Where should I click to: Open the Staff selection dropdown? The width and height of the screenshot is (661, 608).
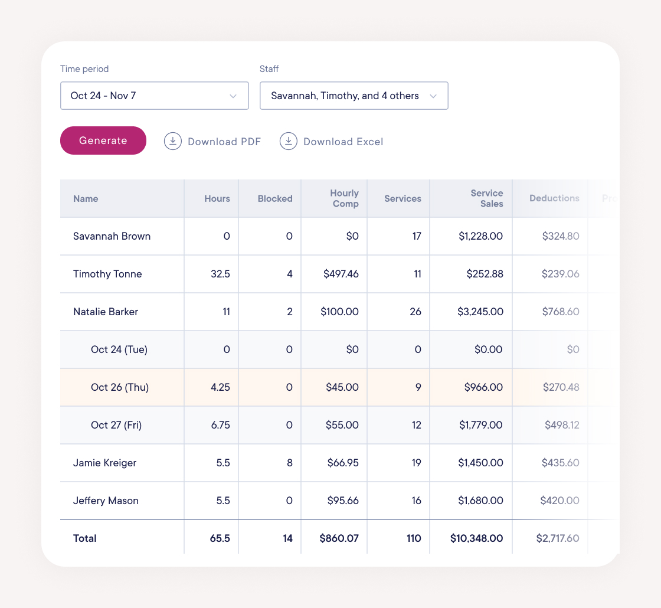[354, 96]
